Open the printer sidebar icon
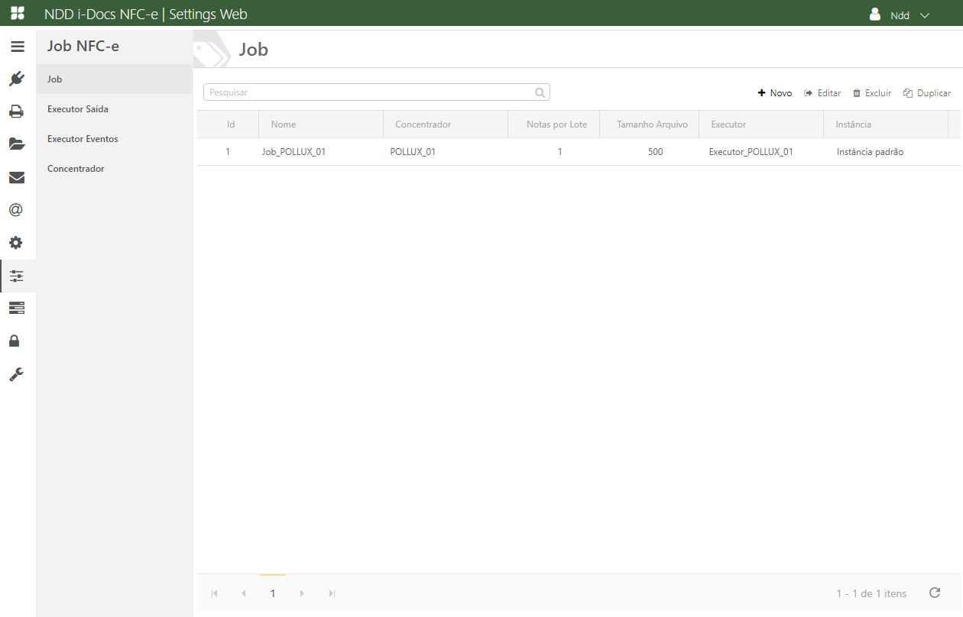Image resolution: width=963 pixels, height=617 pixels. point(17,111)
